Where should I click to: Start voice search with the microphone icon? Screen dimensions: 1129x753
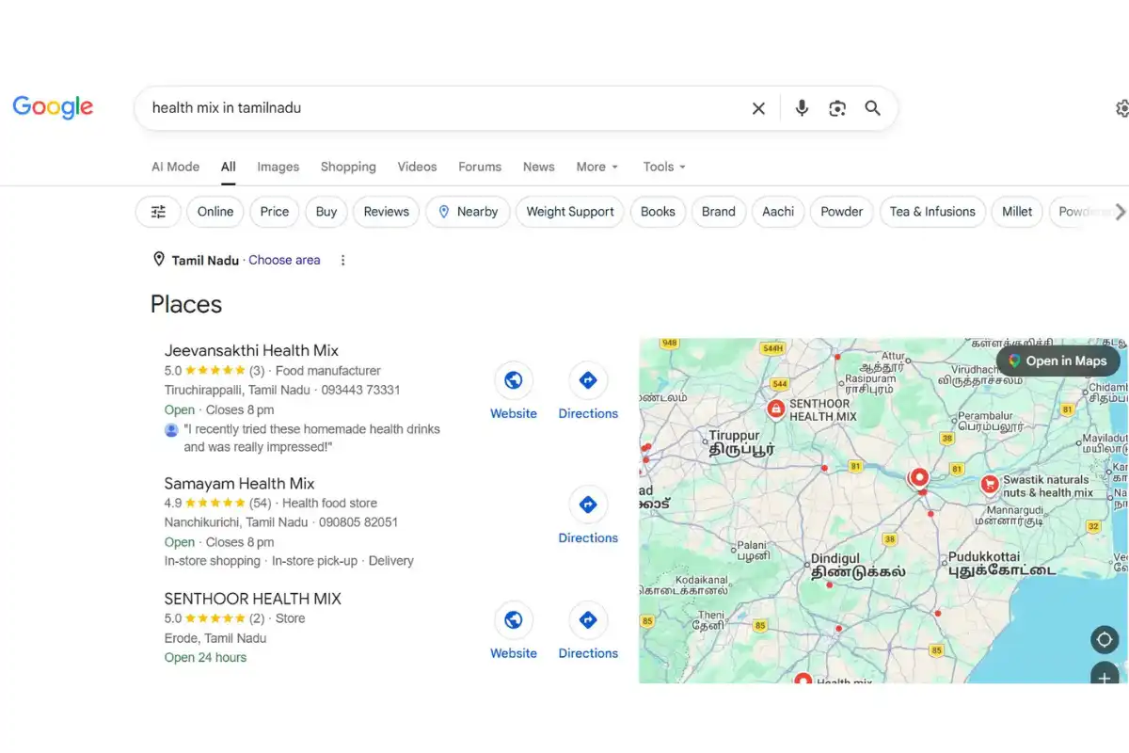coord(802,108)
